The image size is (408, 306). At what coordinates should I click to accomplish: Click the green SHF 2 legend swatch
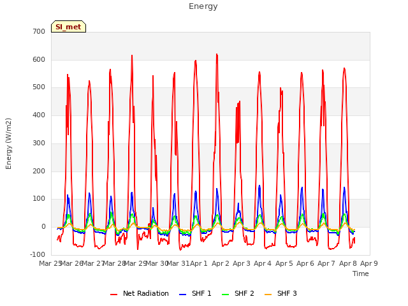(225, 295)
